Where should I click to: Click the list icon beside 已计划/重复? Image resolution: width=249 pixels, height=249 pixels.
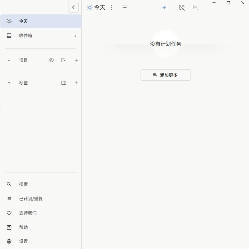tap(9, 199)
